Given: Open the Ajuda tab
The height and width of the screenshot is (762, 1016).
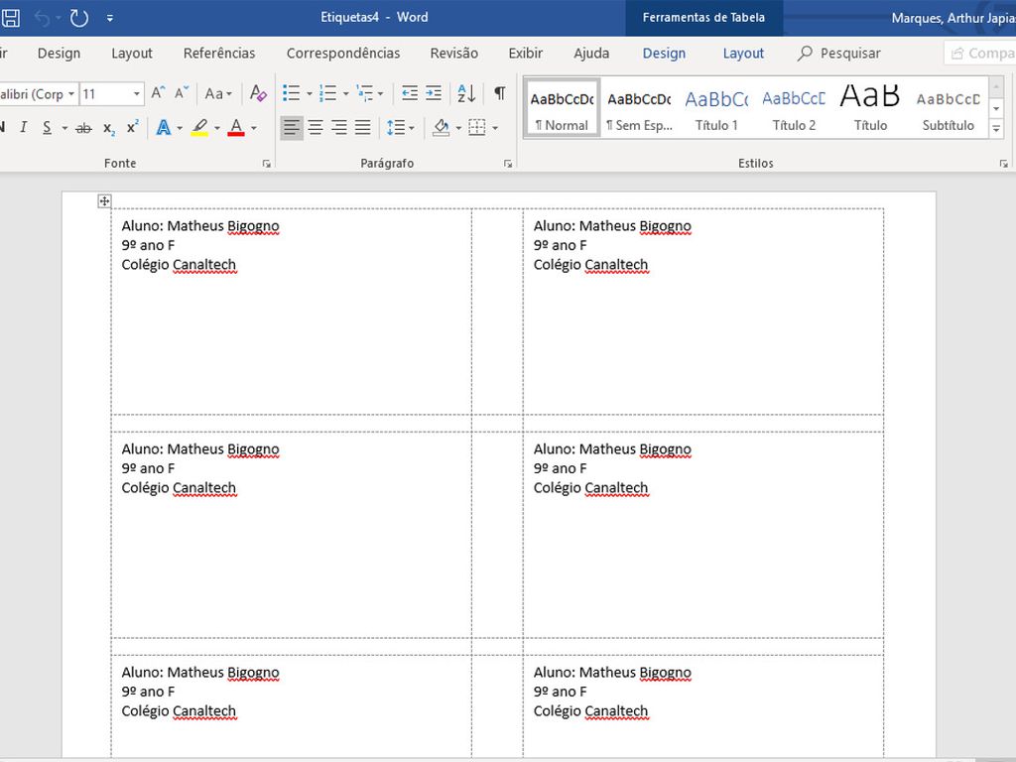Looking at the screenshot, I should [591, 54].
